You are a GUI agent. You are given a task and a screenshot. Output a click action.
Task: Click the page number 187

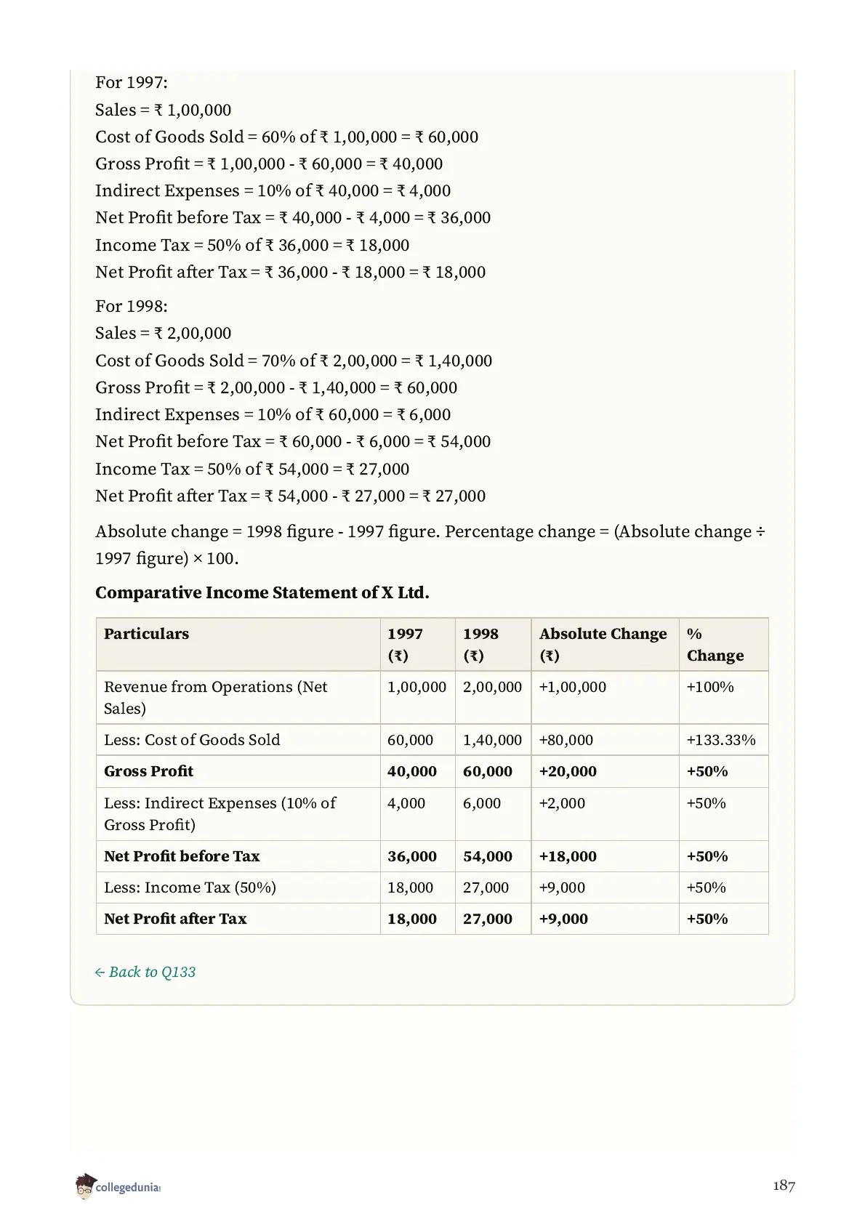click(784, 1186)
